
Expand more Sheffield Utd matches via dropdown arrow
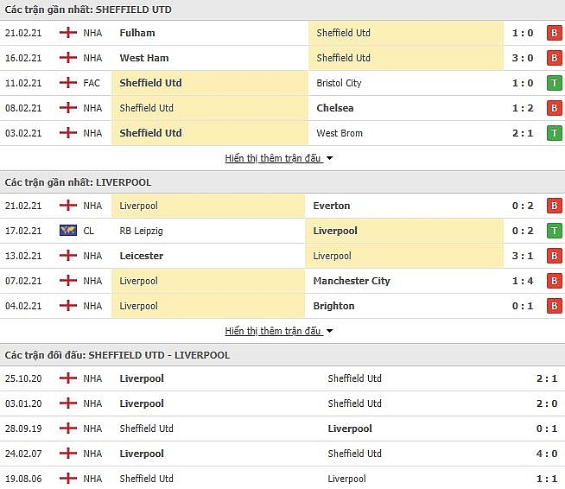[x=329, y=158]
